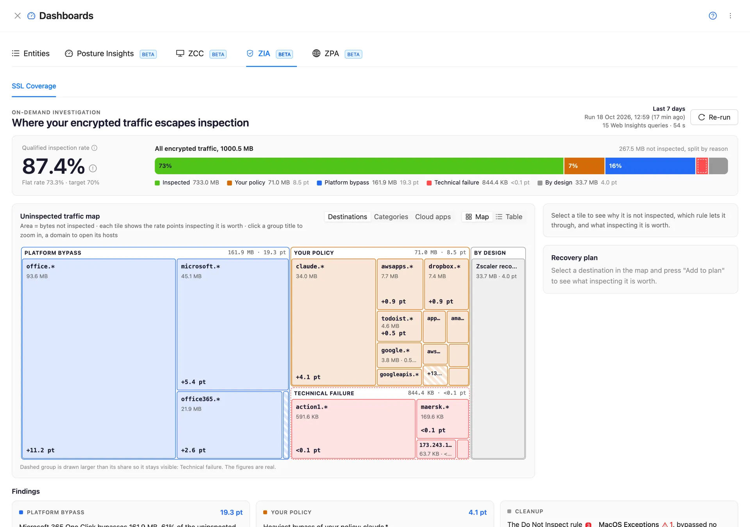Select the Zscaler reco... tile
Screen dimensions: 750x527
(498, 358)
